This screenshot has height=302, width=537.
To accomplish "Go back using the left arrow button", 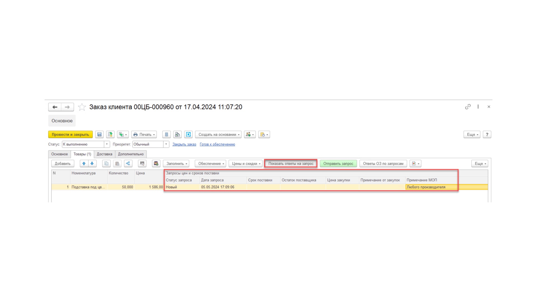I will pos(55,107).
